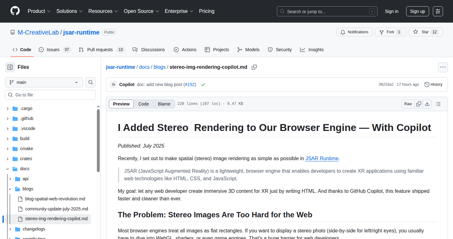Copy raw file contents icon

tap(419, 104)
